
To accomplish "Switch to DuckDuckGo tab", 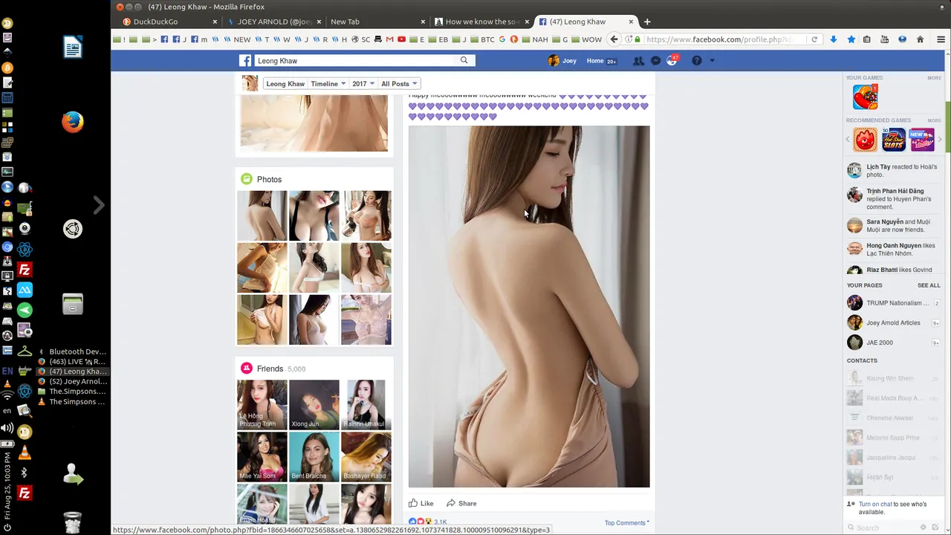I will coord(169,22).
